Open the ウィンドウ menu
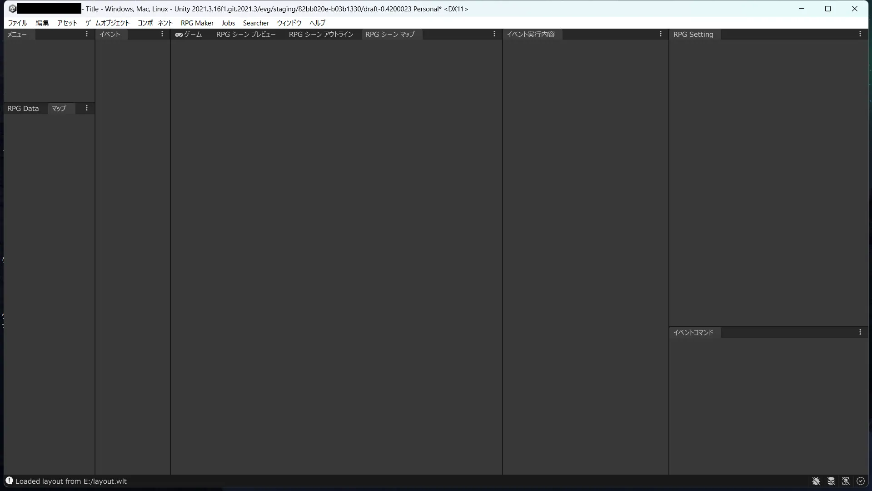This screenshot has height=491, width=872. coord(289,23)
